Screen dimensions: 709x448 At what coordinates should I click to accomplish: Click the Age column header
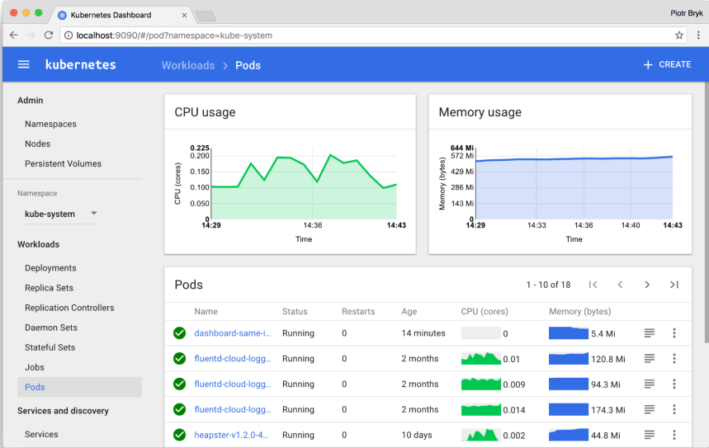(x=409, y=312)
